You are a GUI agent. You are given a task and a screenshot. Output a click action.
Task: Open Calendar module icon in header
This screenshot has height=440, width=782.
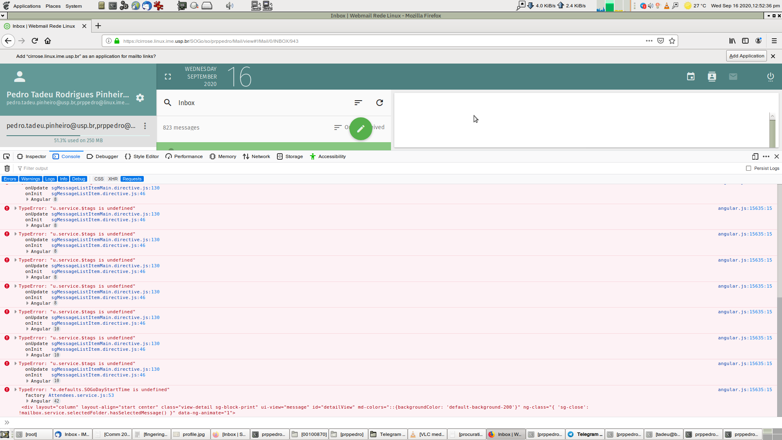click(x=690, y=77)
